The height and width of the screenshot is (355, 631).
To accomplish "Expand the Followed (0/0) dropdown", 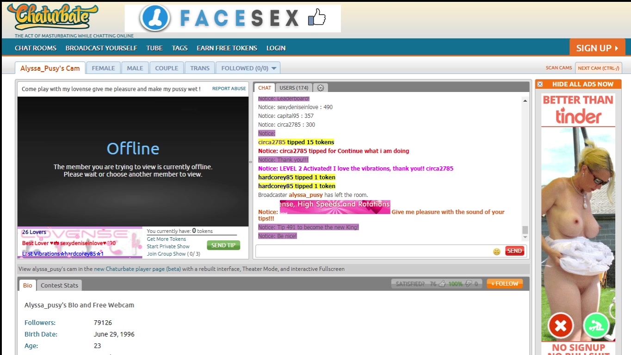I will [x=274, y=68].
